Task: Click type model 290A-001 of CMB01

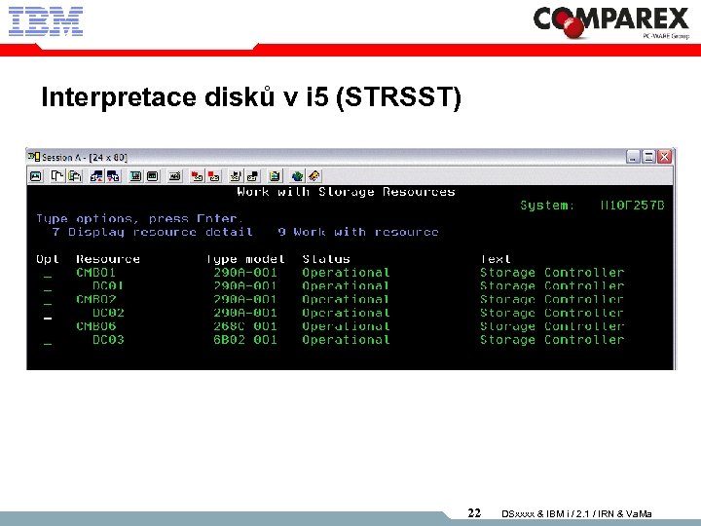Action: (245, 273)
